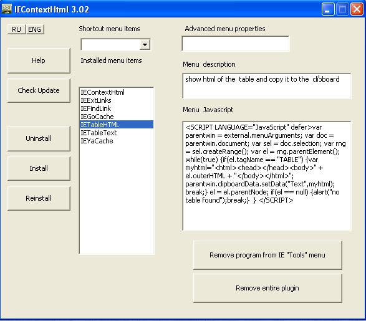Click inside the Menu Javascript text area

(x=267, y=176)
